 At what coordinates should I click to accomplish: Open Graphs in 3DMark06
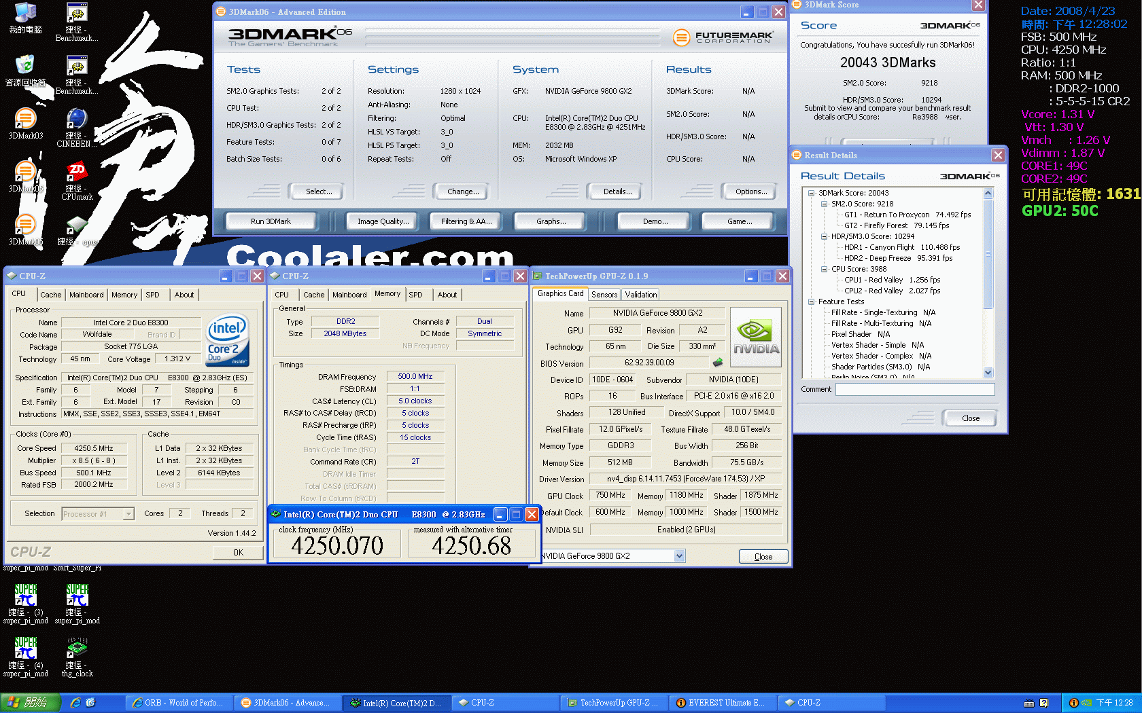click(551, 221)
